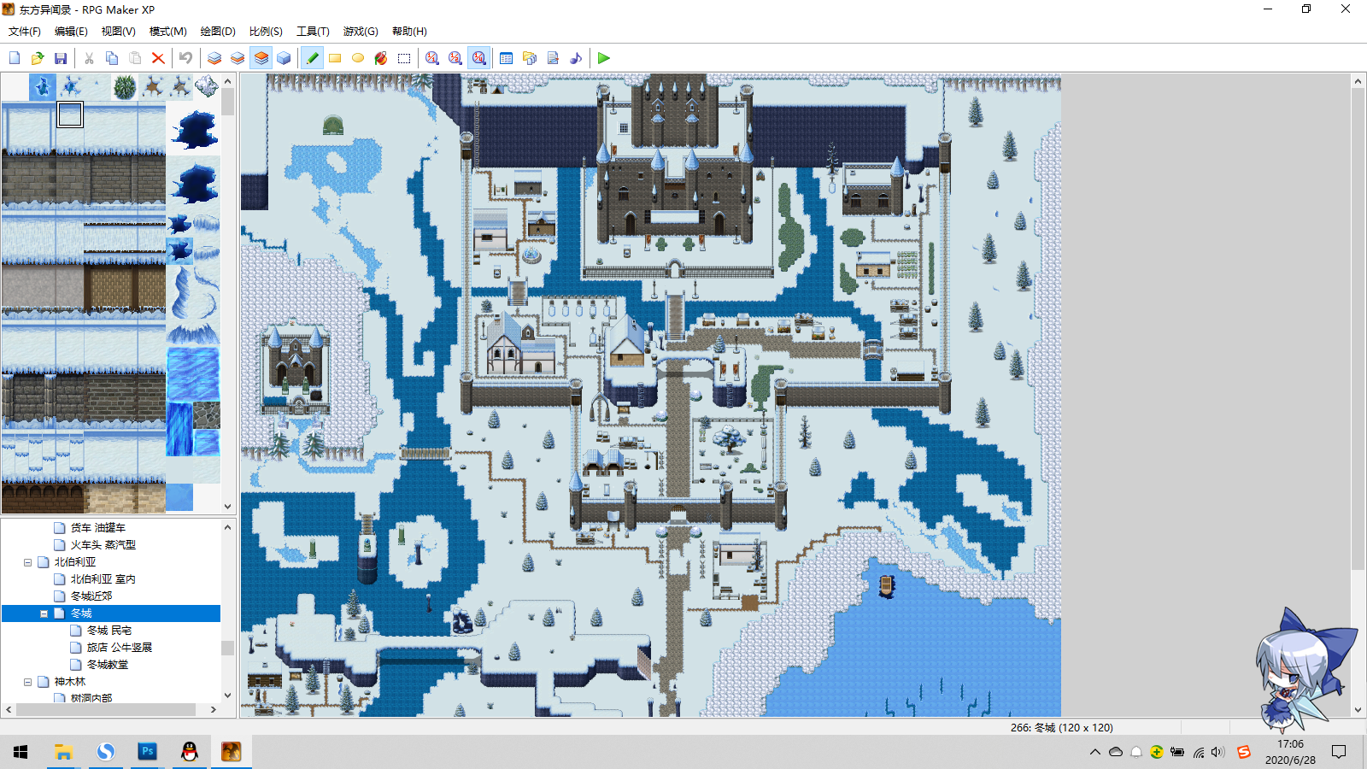This screenshot has height=769, width=1367.
Task: Set zoom scale to 1/2
Action: [x=455, y=58]
